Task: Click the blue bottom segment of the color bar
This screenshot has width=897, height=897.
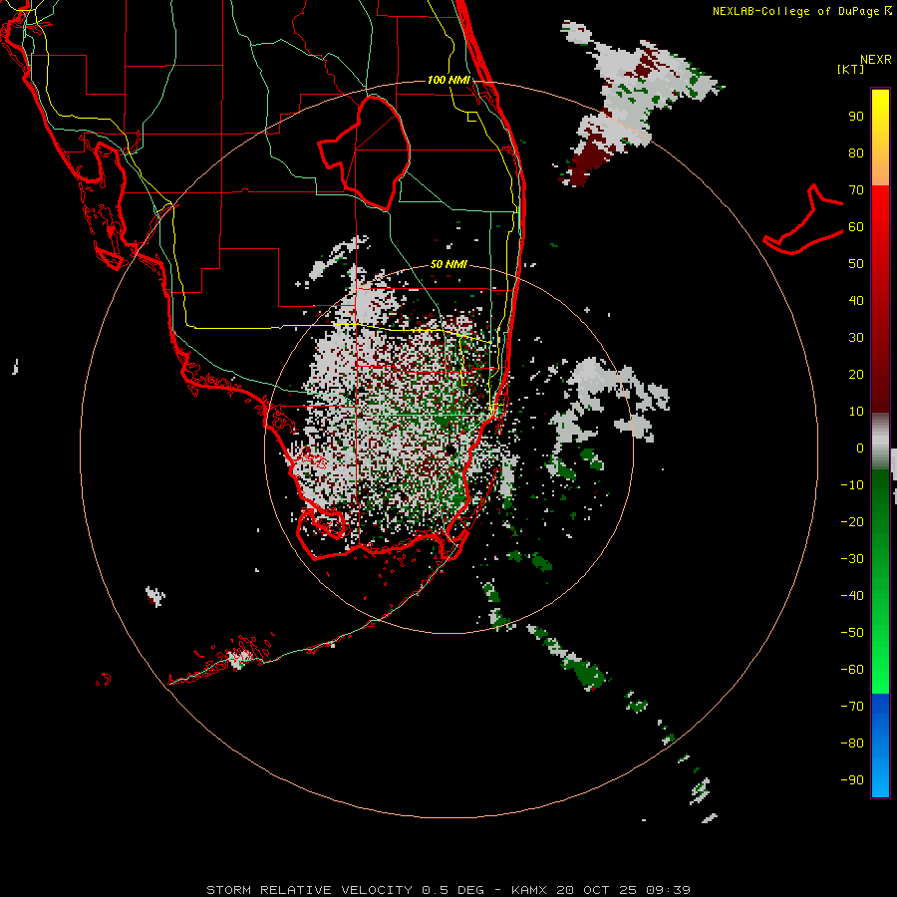Action: (880, 746)
